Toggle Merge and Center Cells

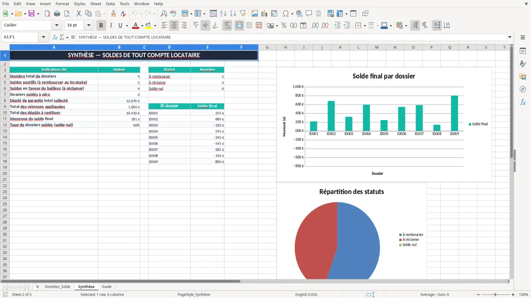click(239, 26)
